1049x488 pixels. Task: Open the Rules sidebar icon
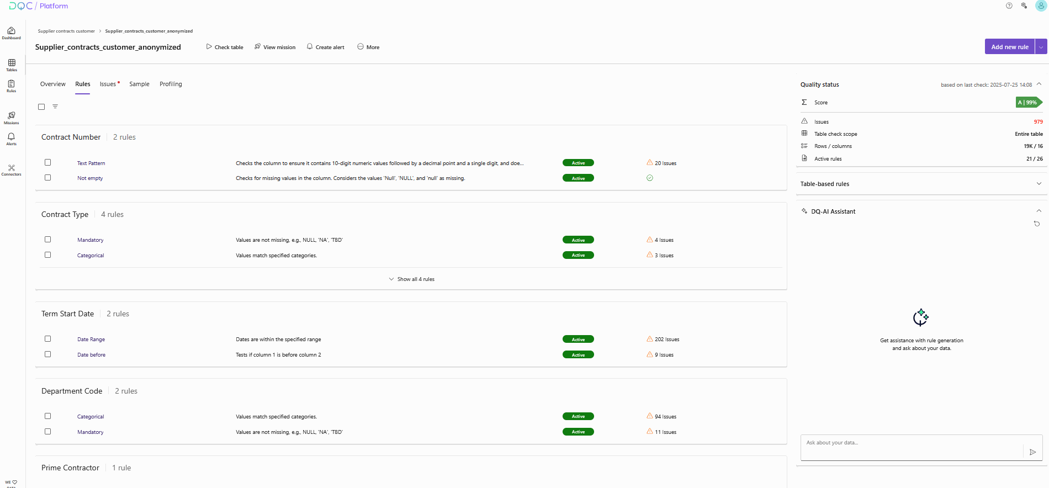(x=11, y=86)
